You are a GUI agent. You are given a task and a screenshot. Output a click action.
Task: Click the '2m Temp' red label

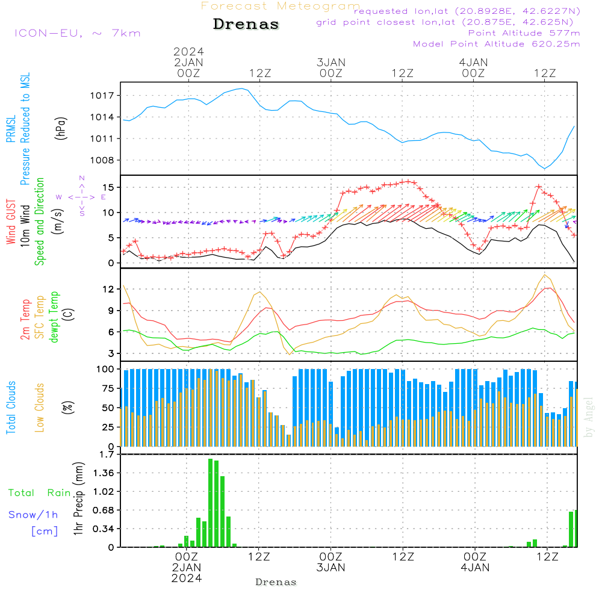click(x=25, y=320)
